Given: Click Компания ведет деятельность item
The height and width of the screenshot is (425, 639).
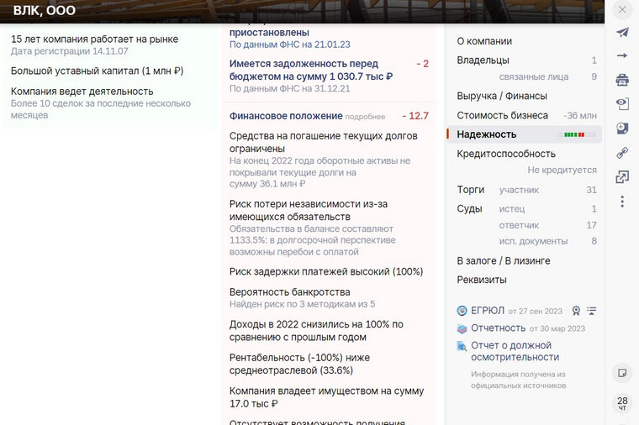Looking at the screenshot, I should (82, 92).
